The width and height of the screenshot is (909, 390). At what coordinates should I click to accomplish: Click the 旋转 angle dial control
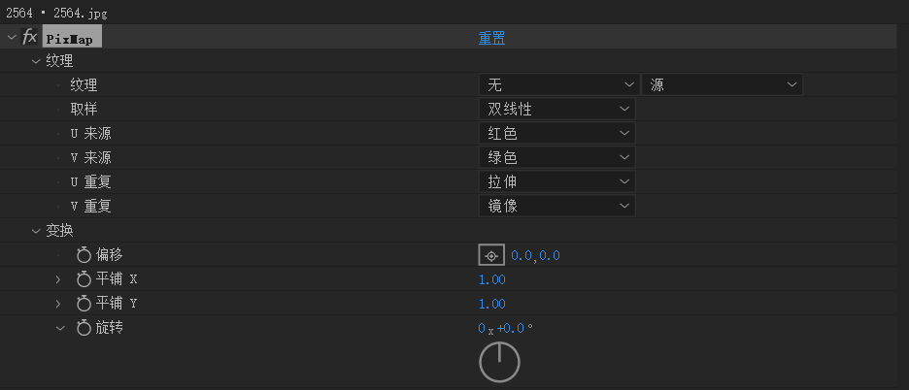click(499, 362)
